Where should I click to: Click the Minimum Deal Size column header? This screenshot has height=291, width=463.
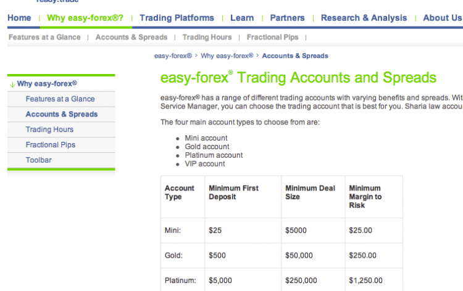310,192
